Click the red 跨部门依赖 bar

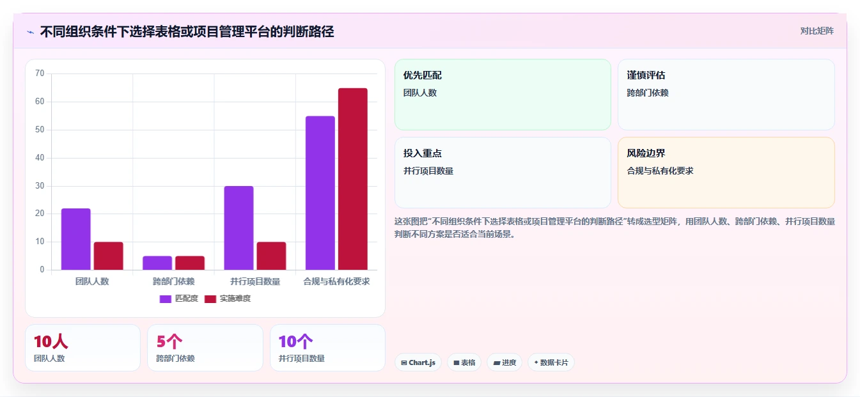[190, 263]
